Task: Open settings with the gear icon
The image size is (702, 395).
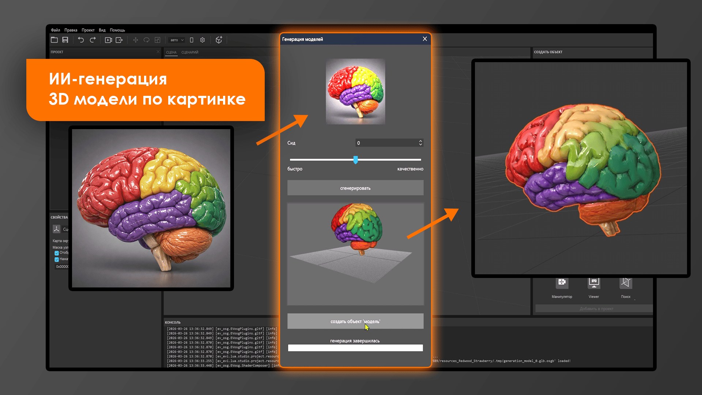Action: (x=203, y=40)
